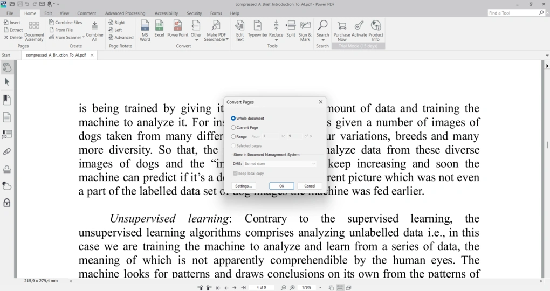
Task: Switch to the Comment tab
Action: tap(87, 13)
